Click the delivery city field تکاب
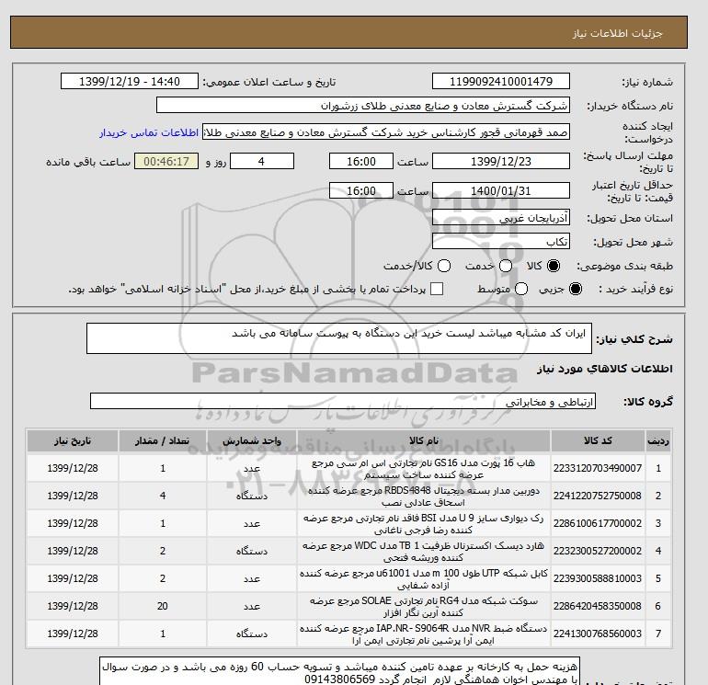The height and width of the screenshot is (685, 708). pos(501,242)
